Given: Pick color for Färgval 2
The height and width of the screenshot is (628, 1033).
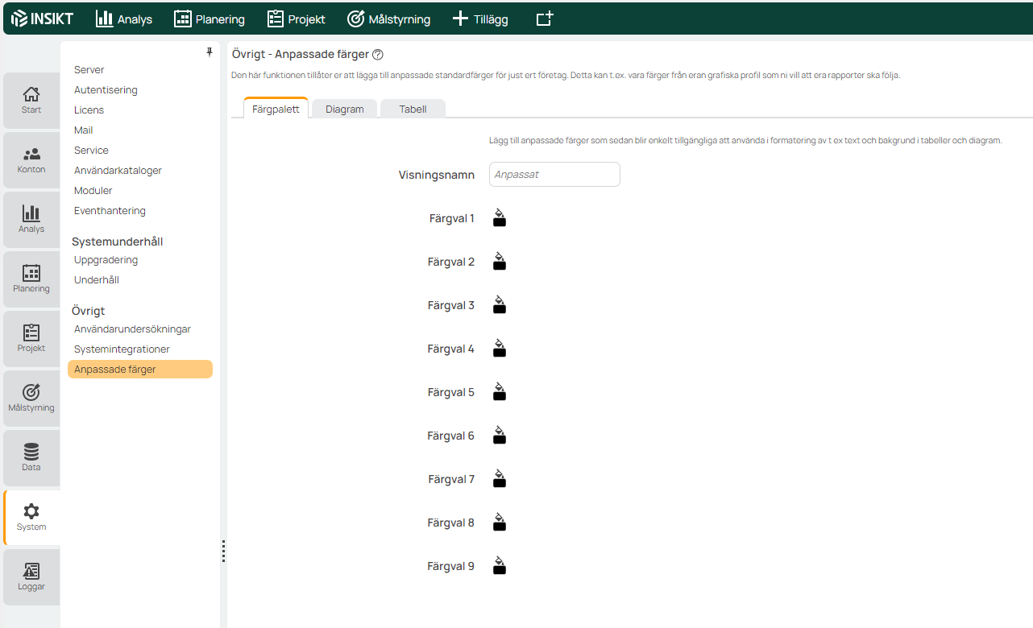Looking at the screenshot, I should 500,262.
